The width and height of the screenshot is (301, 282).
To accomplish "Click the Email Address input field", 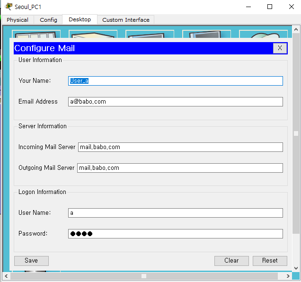I will pos(176,102).
